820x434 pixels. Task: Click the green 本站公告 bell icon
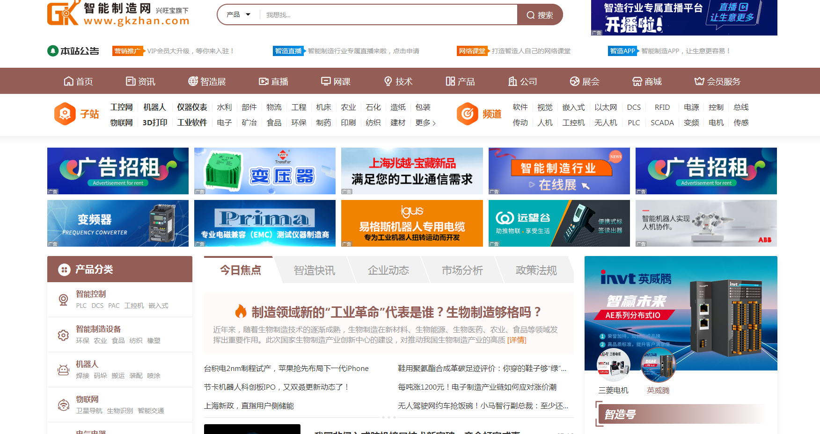click(x=53, y=50)
